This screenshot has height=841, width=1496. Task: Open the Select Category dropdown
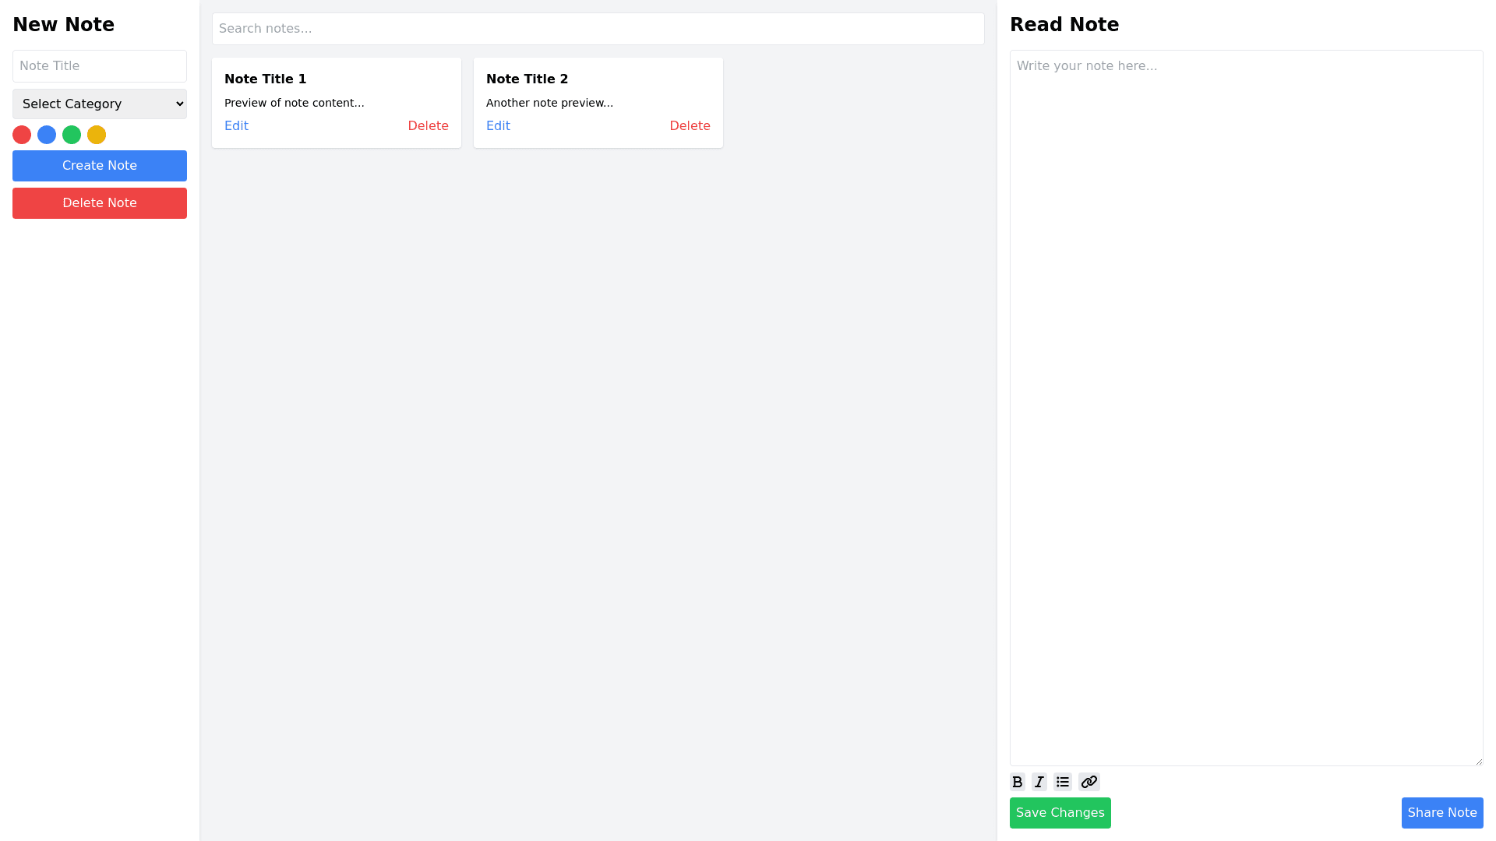click(x=100, y=104)
